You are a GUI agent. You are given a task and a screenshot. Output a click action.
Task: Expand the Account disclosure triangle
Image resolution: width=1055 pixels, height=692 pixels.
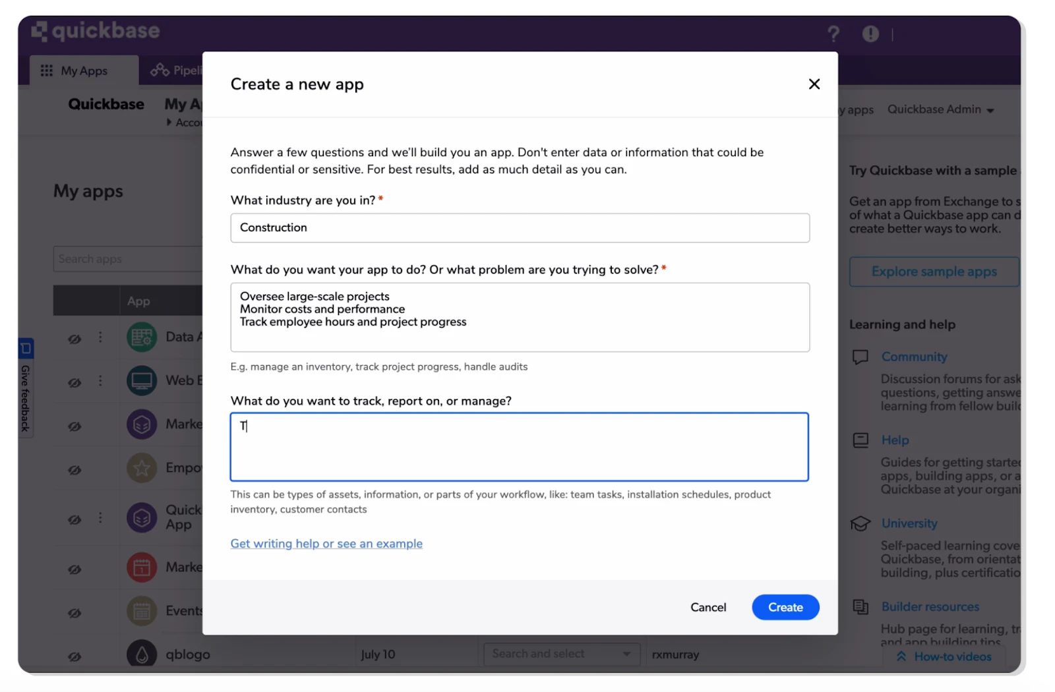pyautogui.click(x=169, y=122)
